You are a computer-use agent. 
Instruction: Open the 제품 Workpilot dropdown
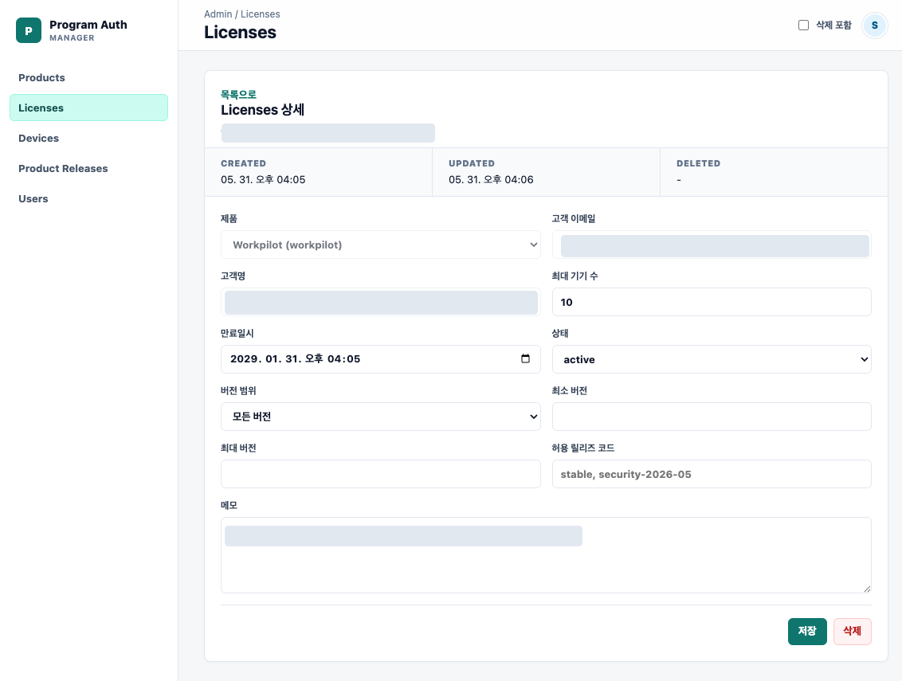381,245
